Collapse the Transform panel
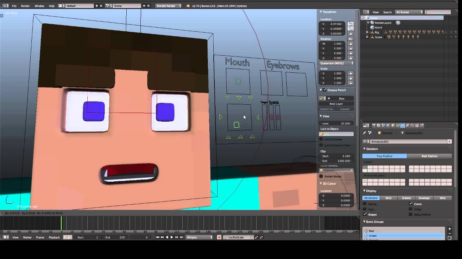 (321, 12)
